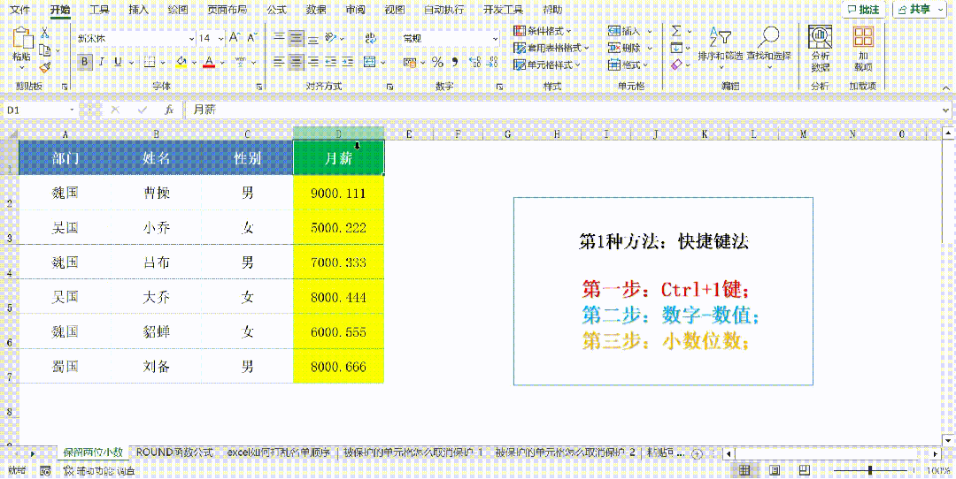Select the Format Painter brush icon
Viewport: 956px width, 479px height.
coord(44,67)
